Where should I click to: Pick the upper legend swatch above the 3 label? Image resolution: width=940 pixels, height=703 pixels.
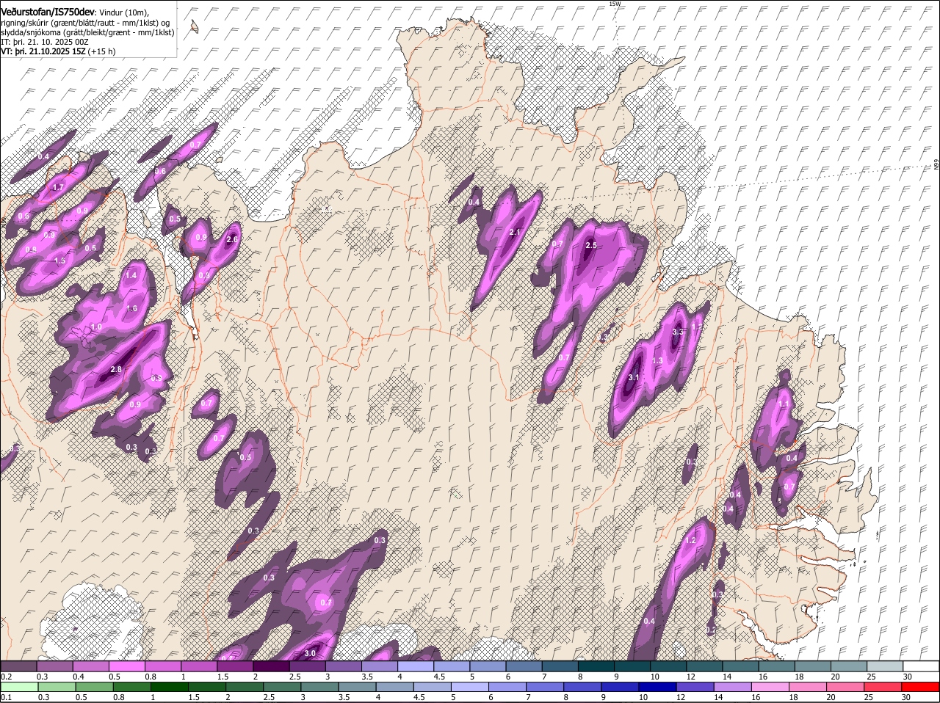point(344,666)
